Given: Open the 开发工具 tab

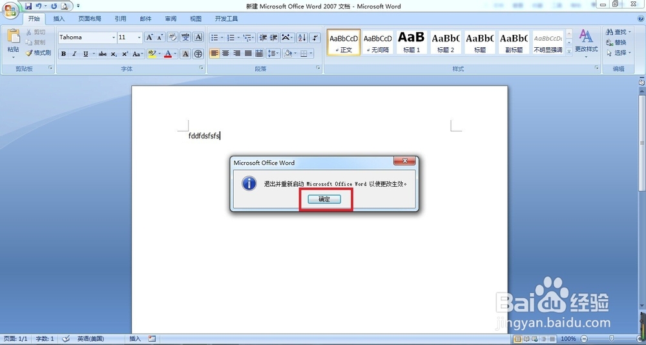Looking at the screenshot, I should click(226, 19).
